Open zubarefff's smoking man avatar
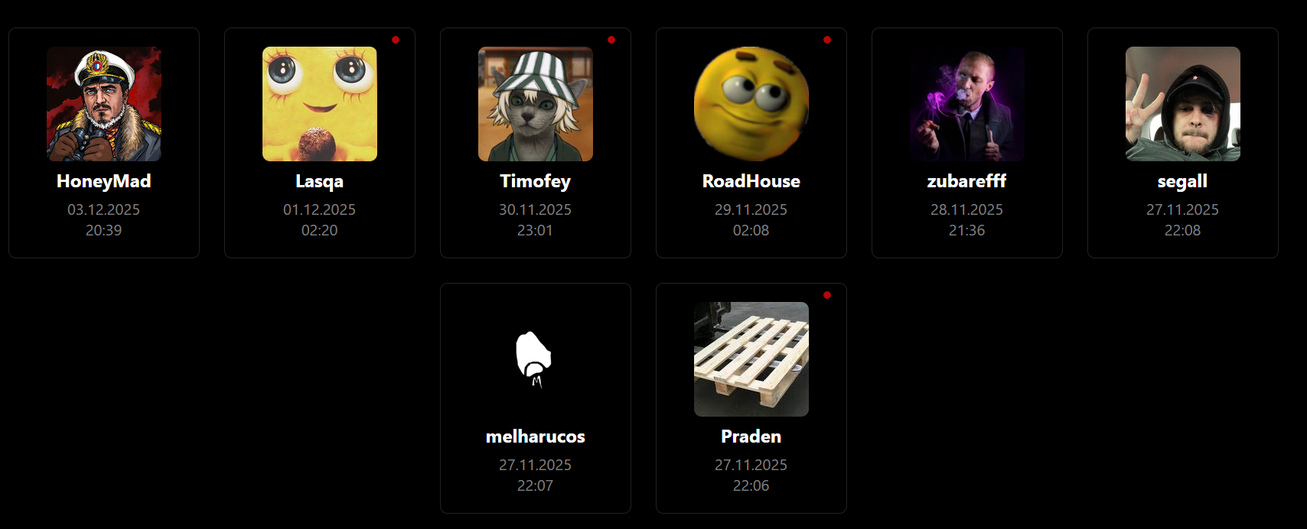Image resolution: width=1307 pixels, height=529 pixels. [x=967, y=104]
